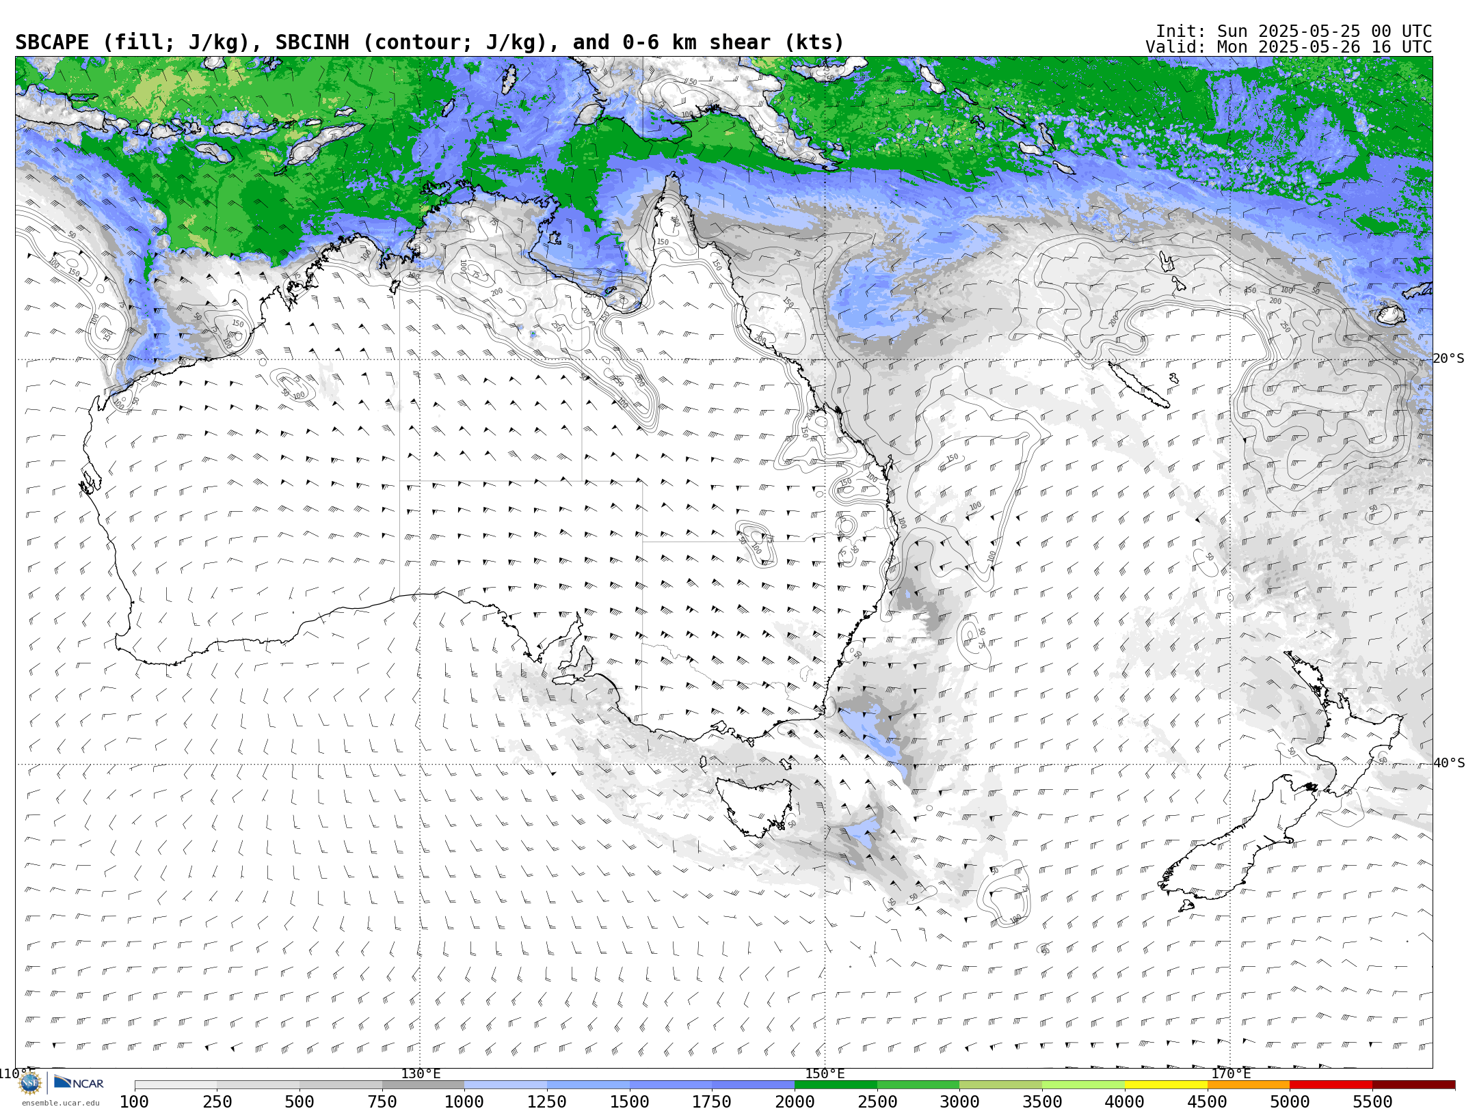Screen dimensions: 1477x1111
Task: Pick the dark gray 750-1000 colorbar swatch
Action: coord(423,1085)
